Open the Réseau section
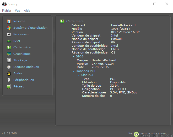Image resolution: width=173 pixels, height=137 pixels. pos(19,86)
